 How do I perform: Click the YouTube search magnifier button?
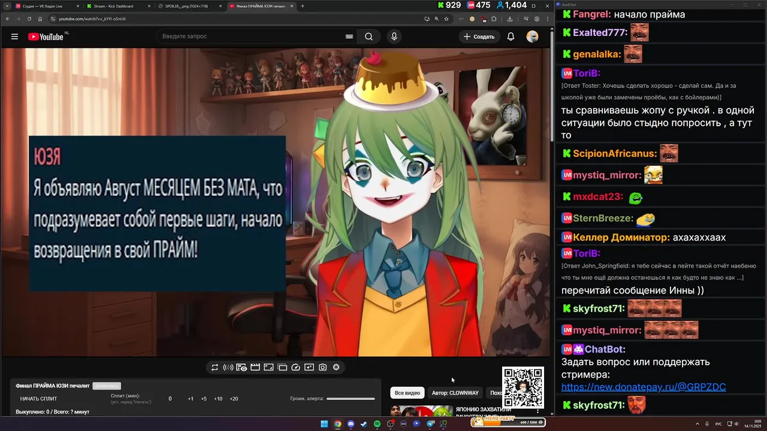point(369,37)
